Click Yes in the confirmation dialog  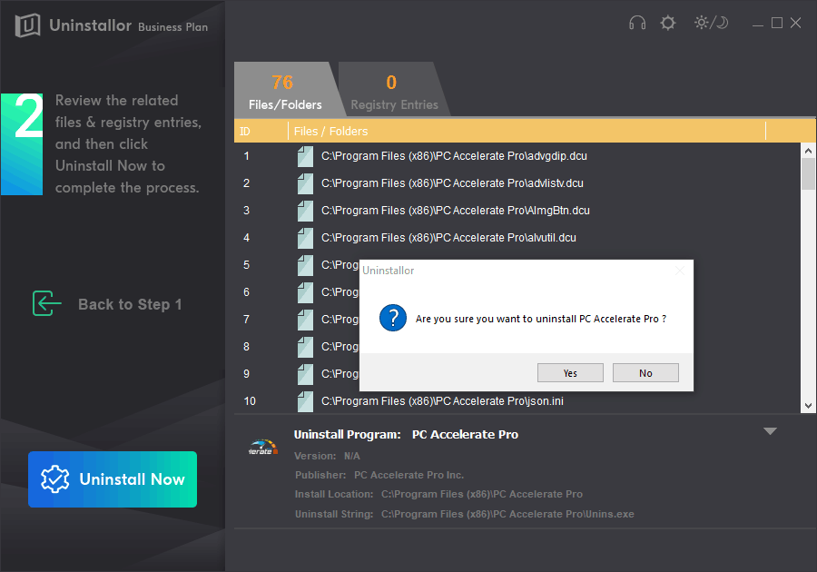coord(570,373)
